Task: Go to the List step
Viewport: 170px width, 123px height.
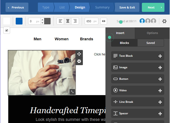Action: tap(62, 7)
